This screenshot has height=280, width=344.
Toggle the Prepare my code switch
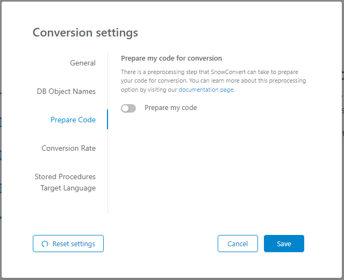[x=128, y=108]
